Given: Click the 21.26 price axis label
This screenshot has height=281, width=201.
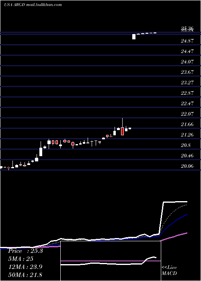Looking at the screenshot, I should point(187,134).
